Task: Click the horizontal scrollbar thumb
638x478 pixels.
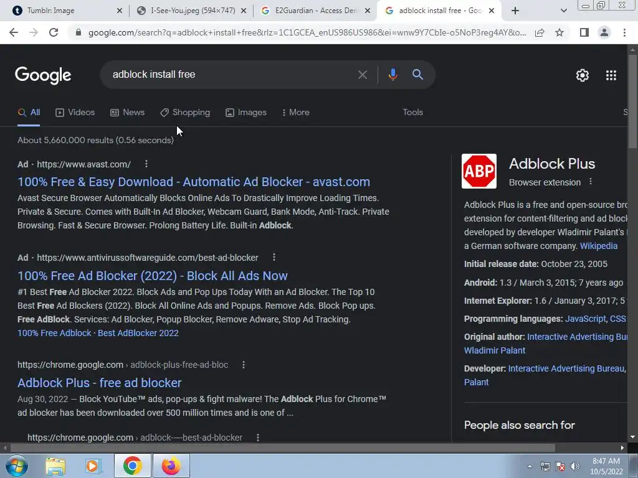Action: click(283, 448)
